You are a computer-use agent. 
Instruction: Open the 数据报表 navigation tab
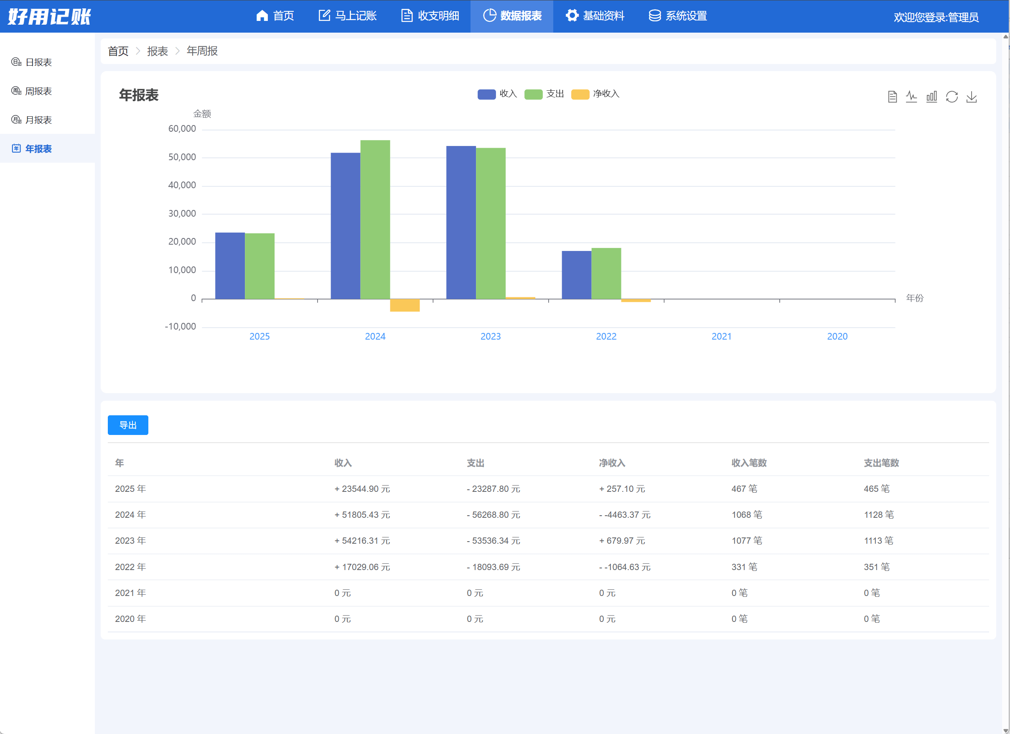512,16
